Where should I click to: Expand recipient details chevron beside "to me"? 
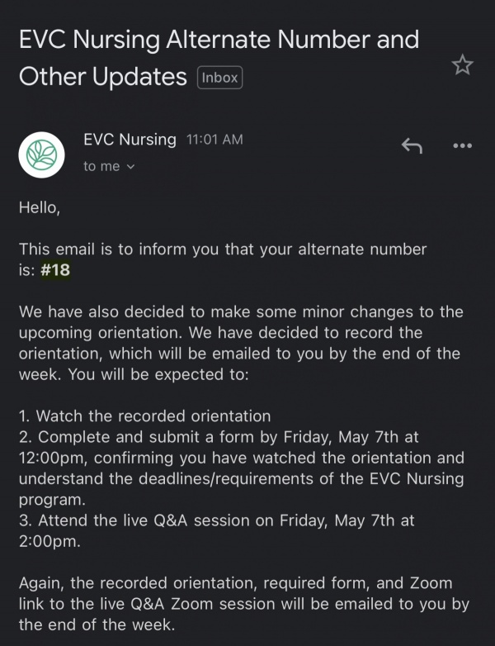[x=130, y=167]
